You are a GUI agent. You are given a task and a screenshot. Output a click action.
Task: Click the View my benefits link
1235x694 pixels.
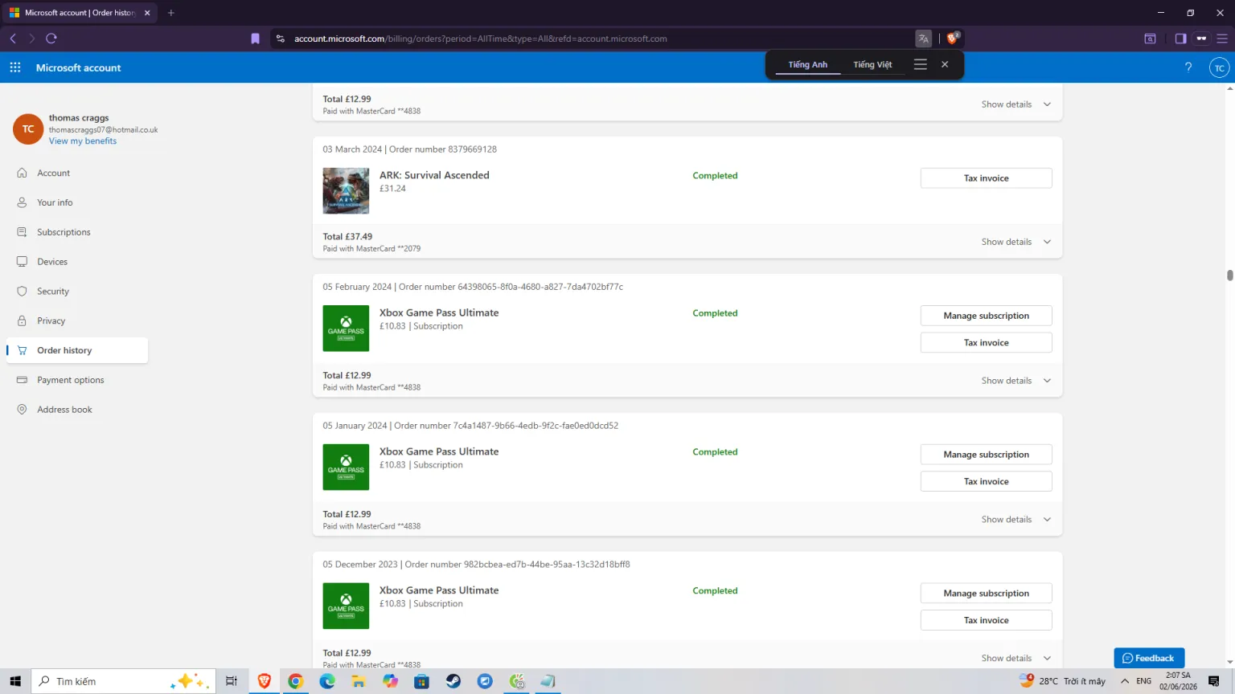point(83,141)
